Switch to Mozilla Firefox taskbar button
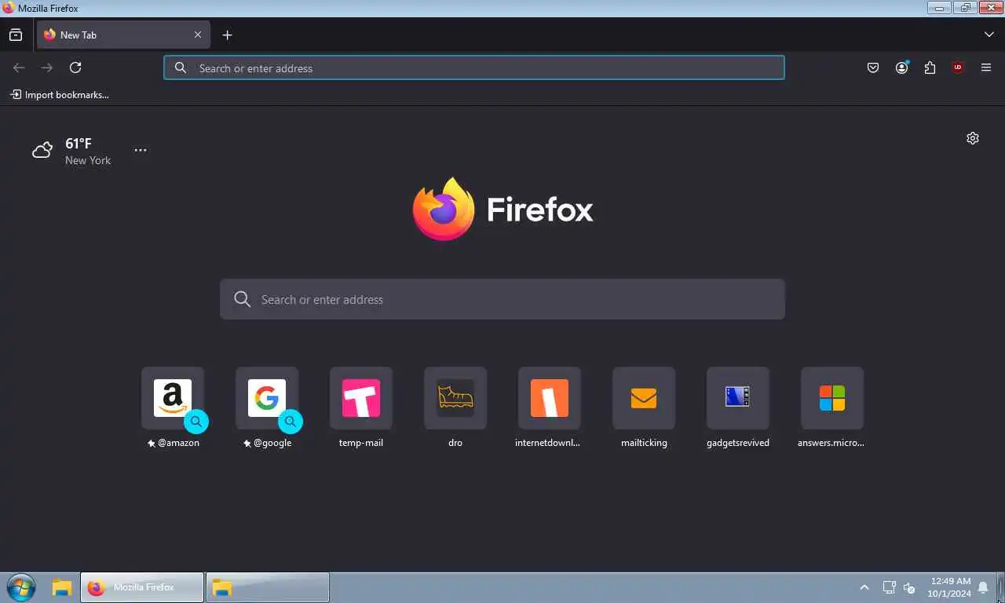The image size is (1005, 603). point(142,587)
